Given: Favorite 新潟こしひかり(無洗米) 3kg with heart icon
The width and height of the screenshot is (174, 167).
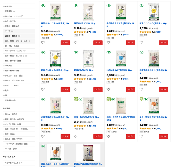Looking at the screenshot, I should click(141, 42).
